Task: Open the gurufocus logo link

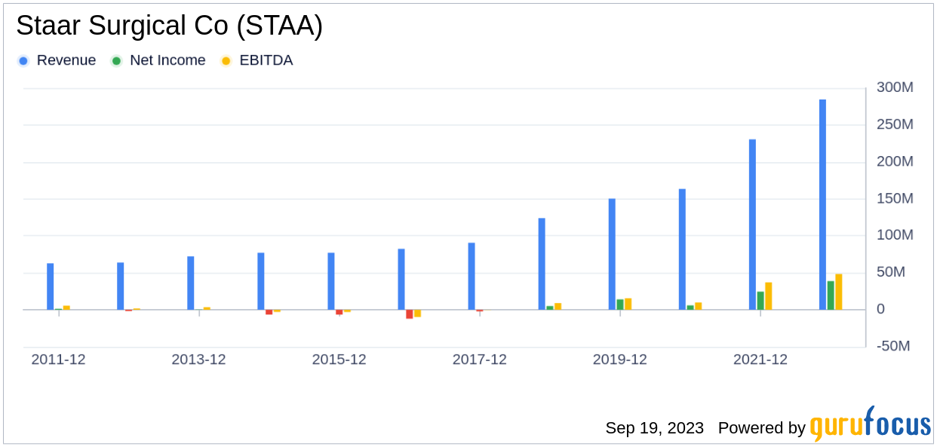Action: [871, 424]
